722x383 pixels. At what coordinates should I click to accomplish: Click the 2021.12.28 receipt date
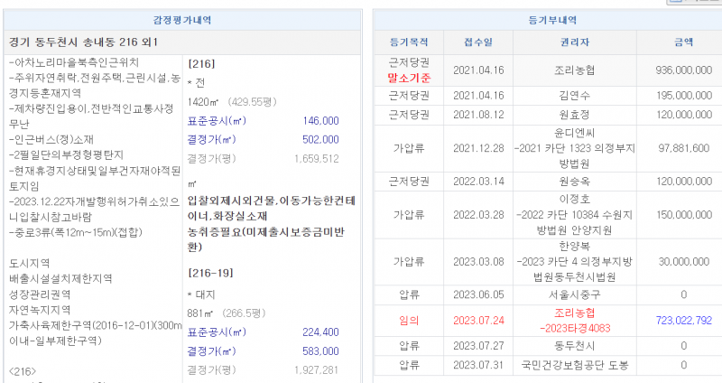478,148
